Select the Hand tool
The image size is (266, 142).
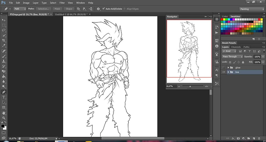(4, 113)
